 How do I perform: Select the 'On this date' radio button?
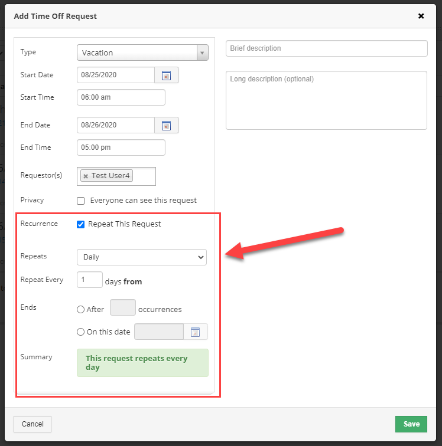click(81, 332)
